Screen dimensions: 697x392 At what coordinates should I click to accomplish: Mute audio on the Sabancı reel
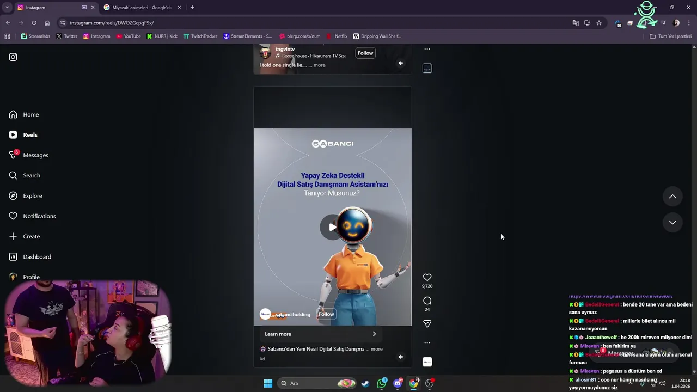click(x=400, y=357)
